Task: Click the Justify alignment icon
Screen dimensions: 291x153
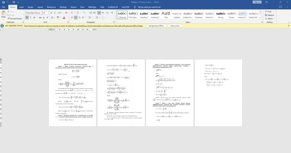Action: (x=83, y=17)
